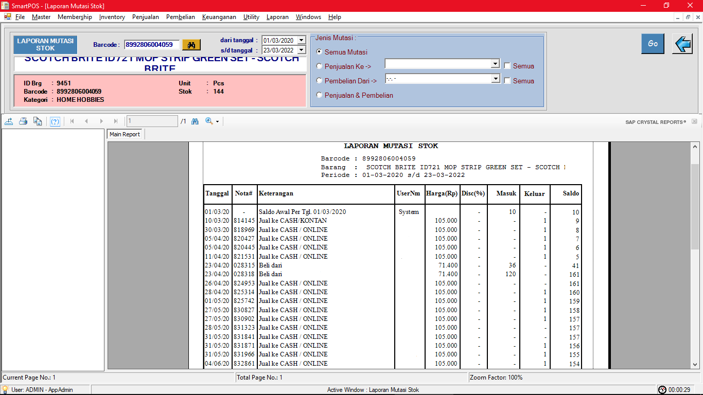Open the Keuangan menu

[219, 17]
